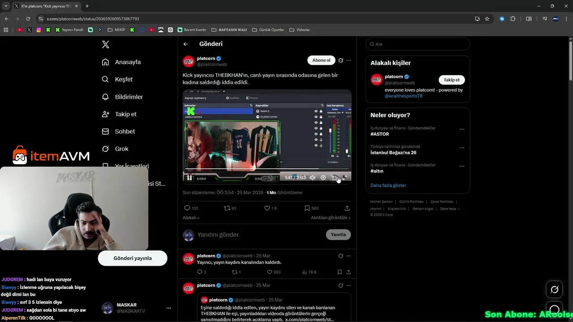Click the back arrow beside Gönderi

coord(186,44)
